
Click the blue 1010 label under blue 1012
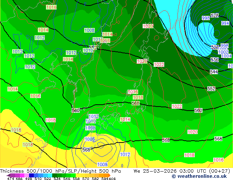[x=91, y=121]
